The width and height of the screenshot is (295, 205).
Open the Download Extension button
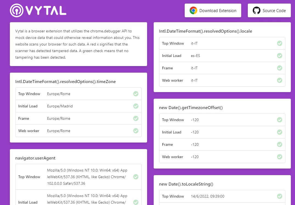click(x=213, y=10)
